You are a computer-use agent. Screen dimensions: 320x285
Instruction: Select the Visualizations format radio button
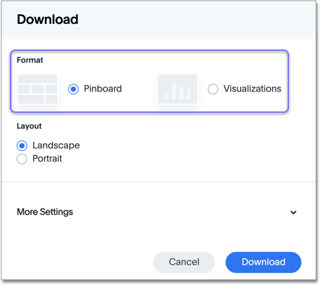pyautogui.click(x=213, y=89)
